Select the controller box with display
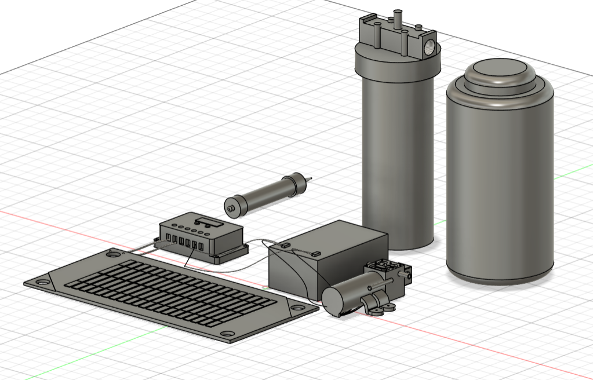Screen dimensions: 593x380 (x=201, y=237)
